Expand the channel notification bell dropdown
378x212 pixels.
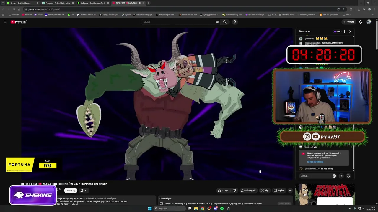[84, 190]
